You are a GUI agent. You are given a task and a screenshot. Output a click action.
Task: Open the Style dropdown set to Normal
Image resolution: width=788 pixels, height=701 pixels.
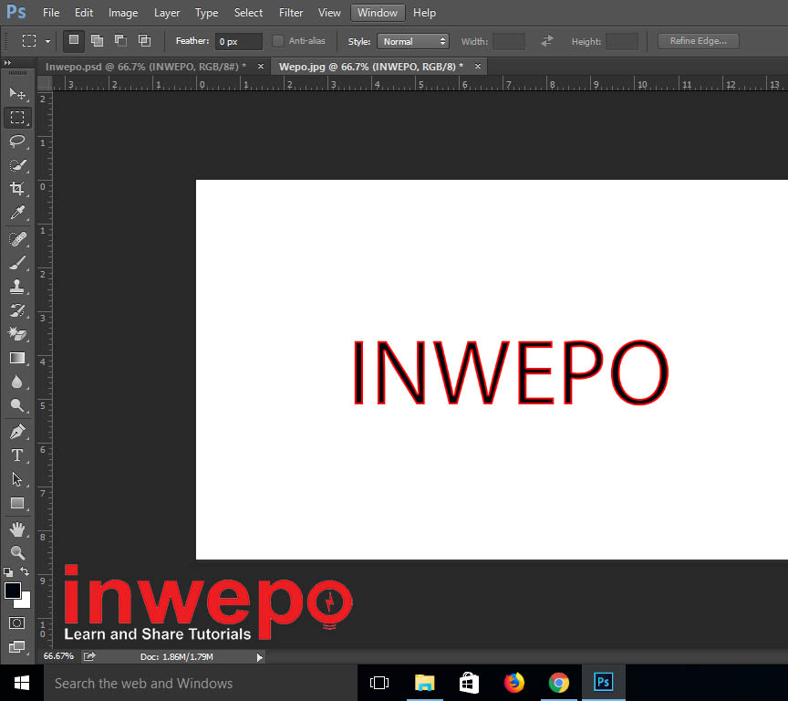(413, 41)
